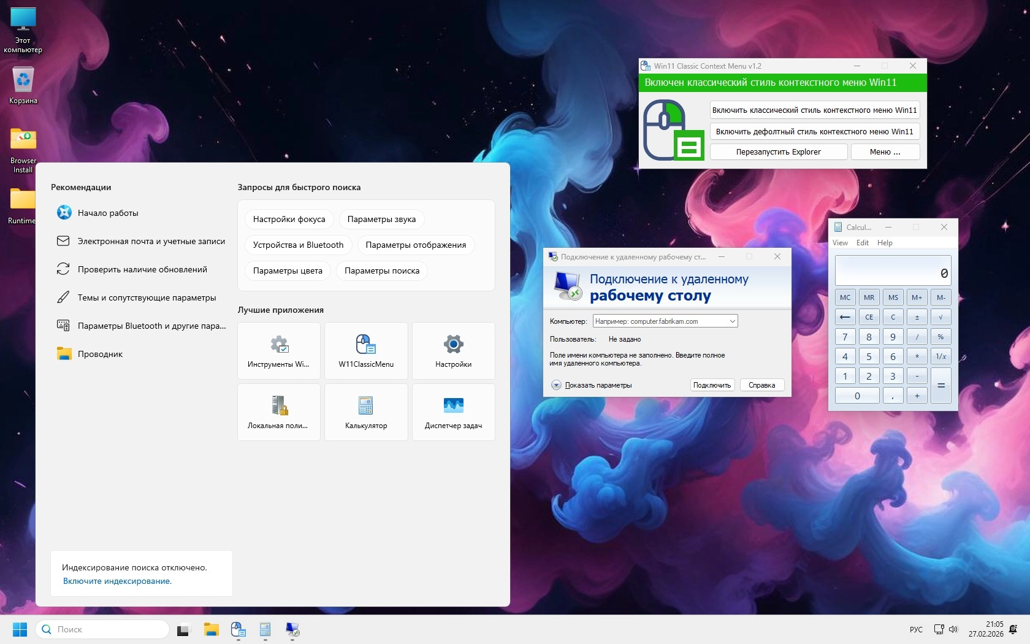The image size is (1030, 644).
Task: Click Task View icon on taskbar
Action: pos(183,630)
